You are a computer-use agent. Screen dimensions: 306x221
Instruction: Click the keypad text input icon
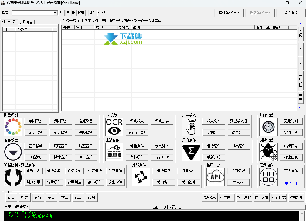[191, 127]
